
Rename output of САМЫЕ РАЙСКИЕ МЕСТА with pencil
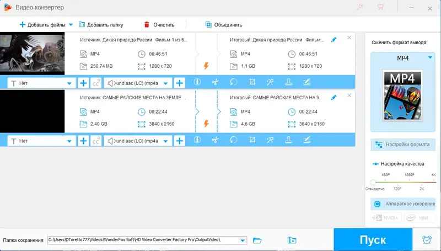click(334, 98)
